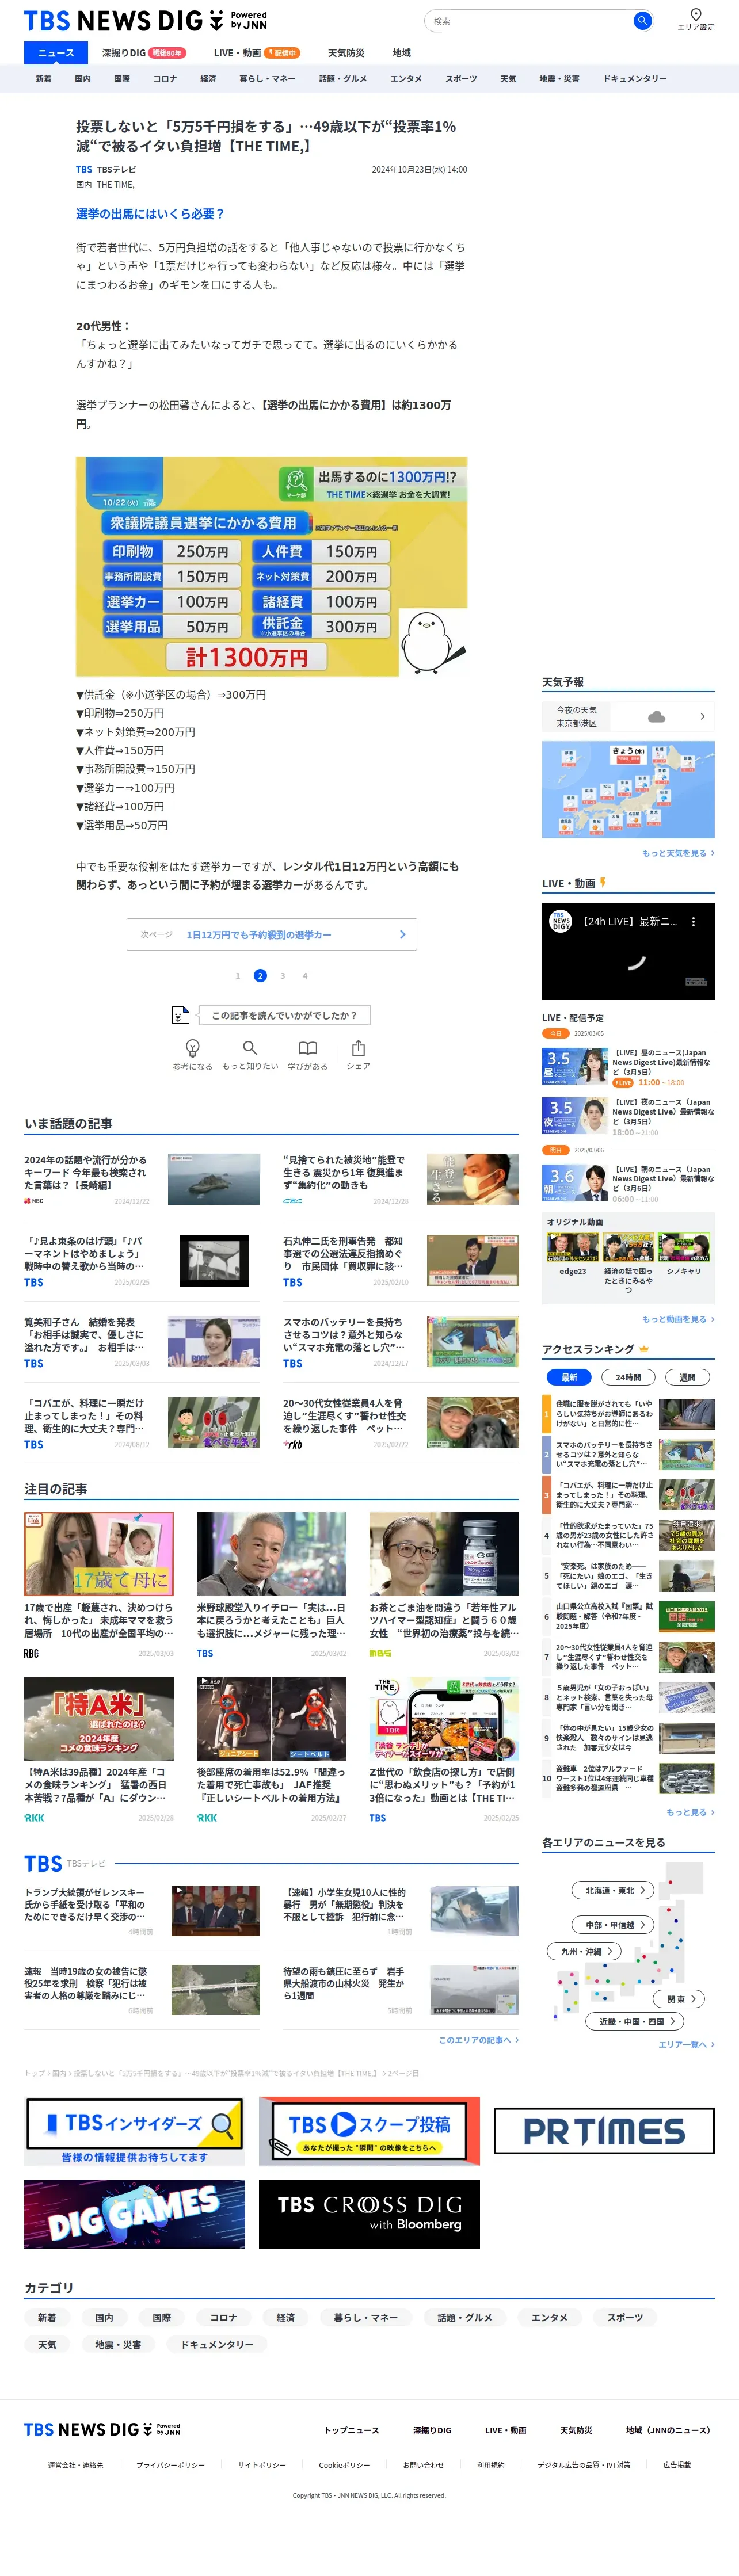Viewport: 739px width, 2576px height.
Task: Open the トランプ大統領がゼレンスキー article headline
Action: coord(85,1904)
